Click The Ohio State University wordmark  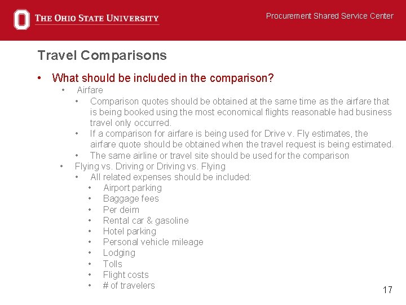click(x=96, y=19)
